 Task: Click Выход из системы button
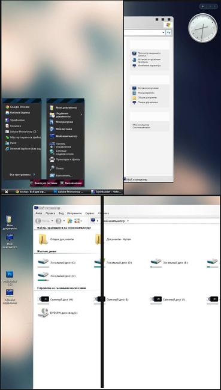click(44, 183)
